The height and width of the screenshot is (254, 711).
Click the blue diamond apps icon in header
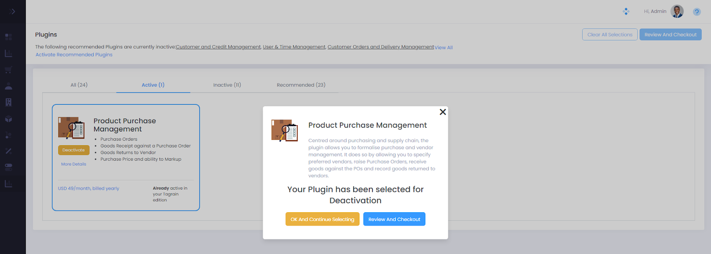tap(626, 12)
